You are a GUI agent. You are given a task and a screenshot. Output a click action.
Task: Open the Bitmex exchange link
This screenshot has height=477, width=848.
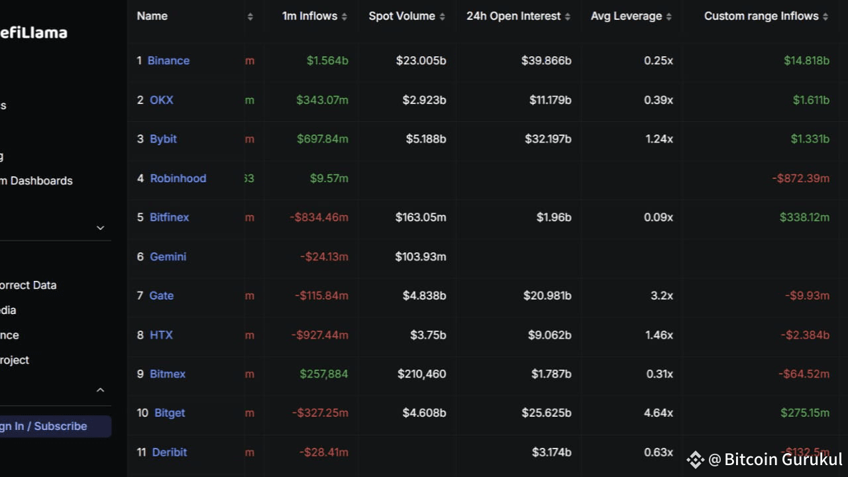(x=167, y=374)
